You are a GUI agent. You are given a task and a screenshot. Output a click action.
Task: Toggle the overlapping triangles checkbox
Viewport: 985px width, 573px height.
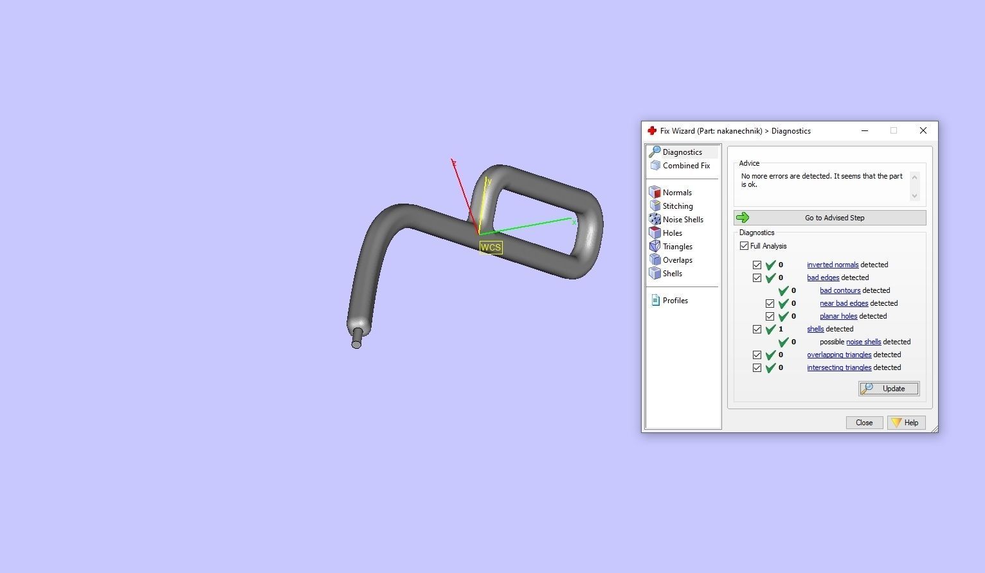tap(757, 355)
